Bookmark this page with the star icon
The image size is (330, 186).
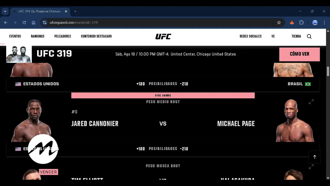point(279,22)
